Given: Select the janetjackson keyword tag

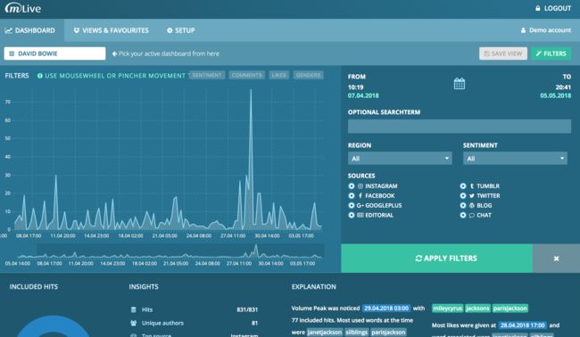Looking at the screenshot, I should click(x=325, y=333).
